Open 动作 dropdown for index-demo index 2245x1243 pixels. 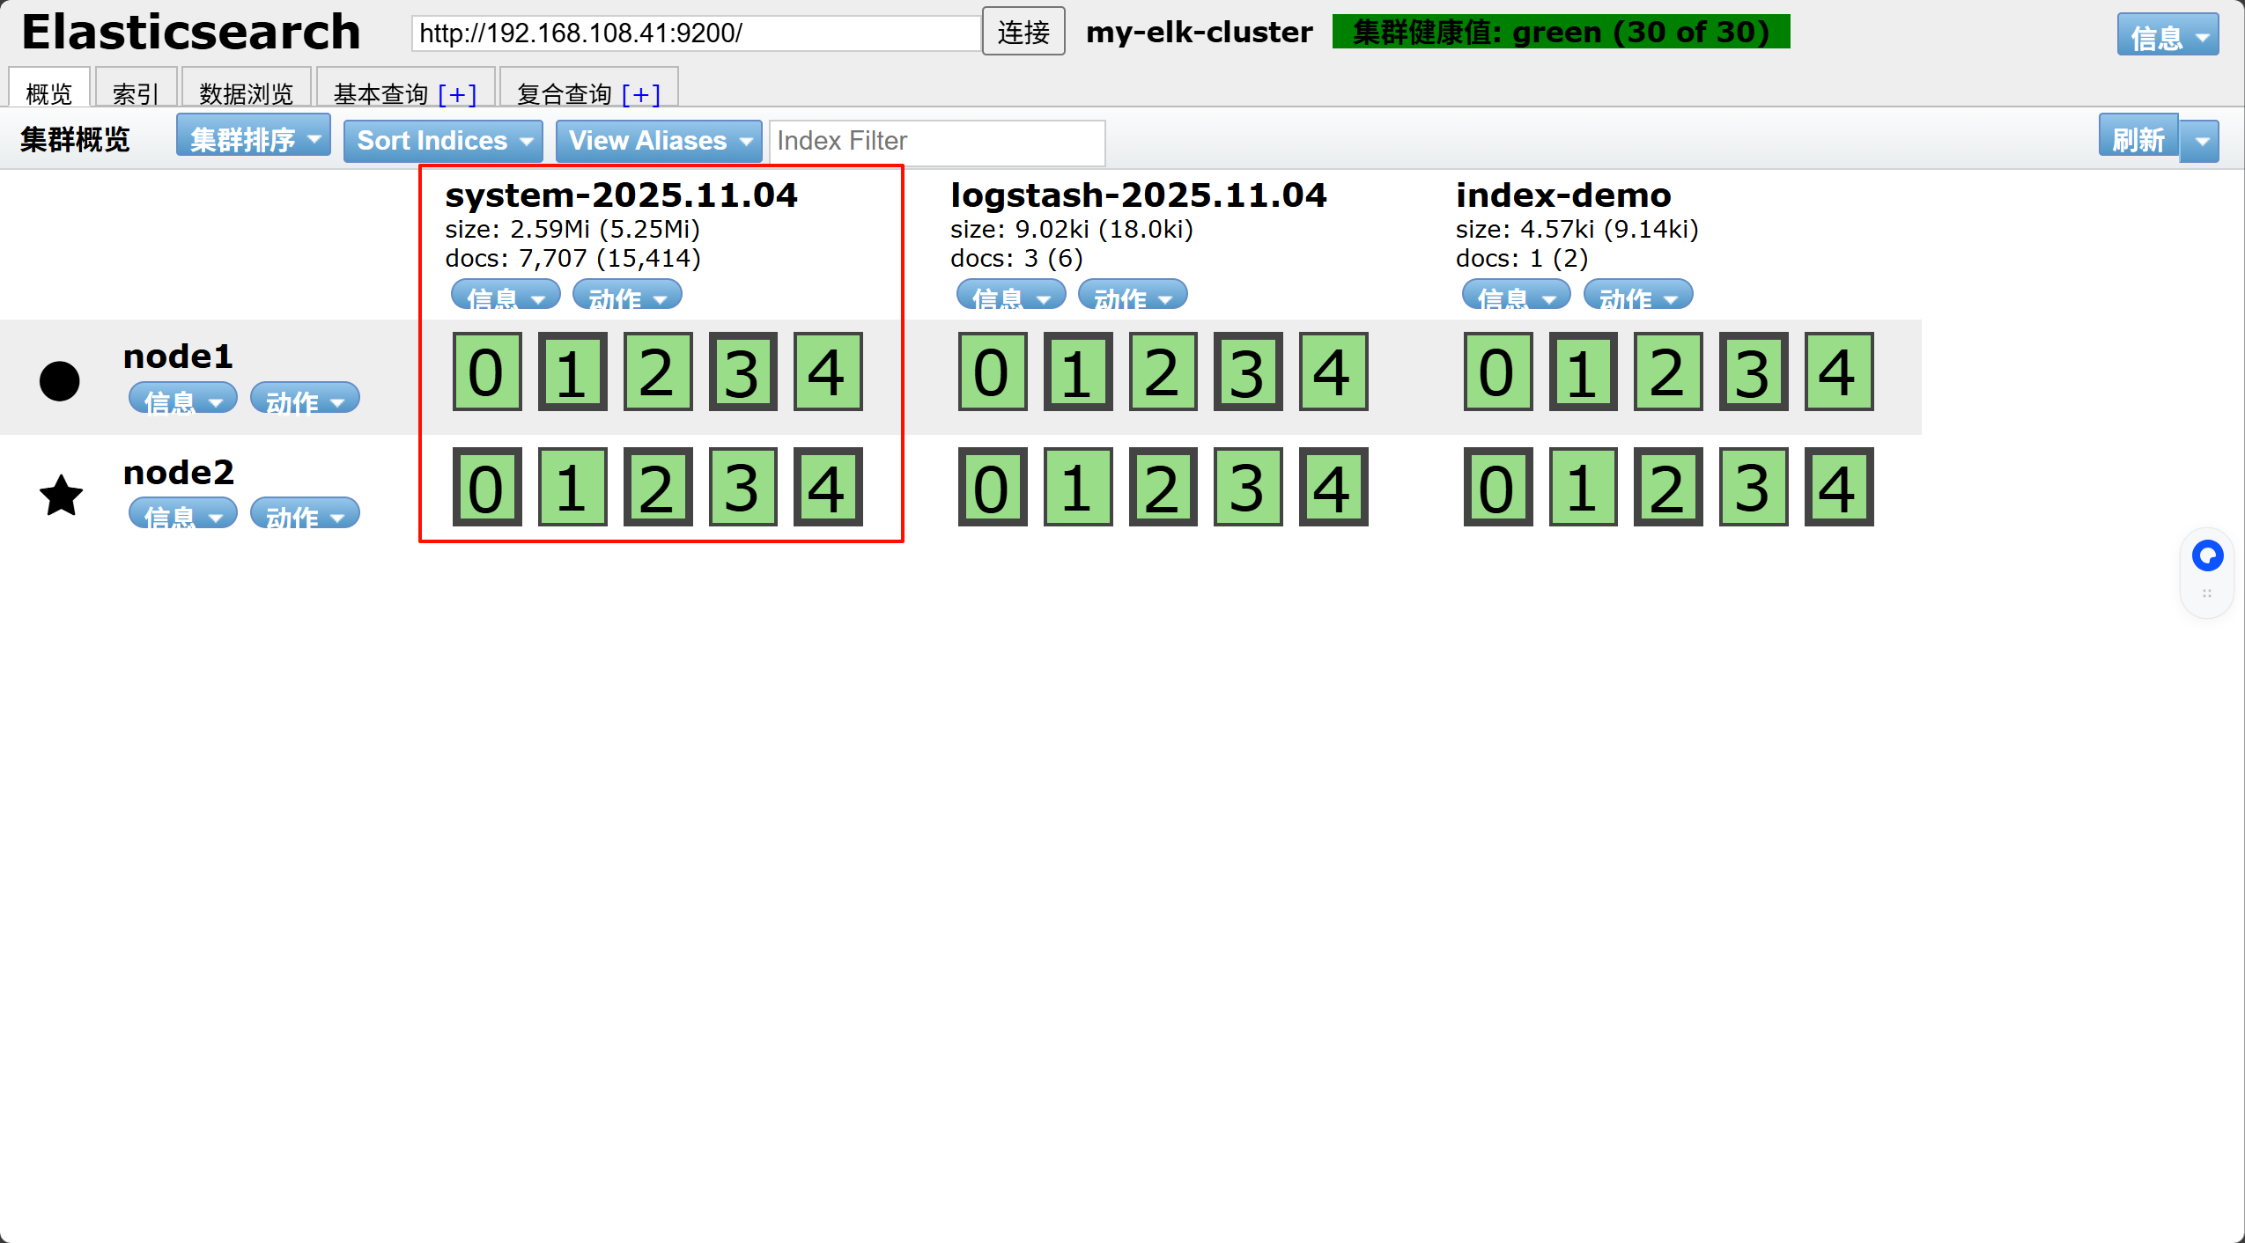click(x=1638, y=296)
